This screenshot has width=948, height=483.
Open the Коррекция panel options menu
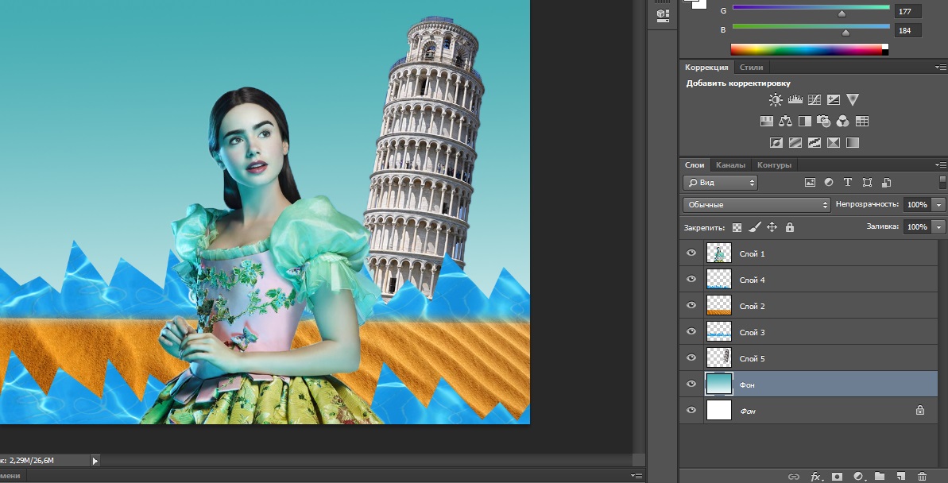(941, 67)
